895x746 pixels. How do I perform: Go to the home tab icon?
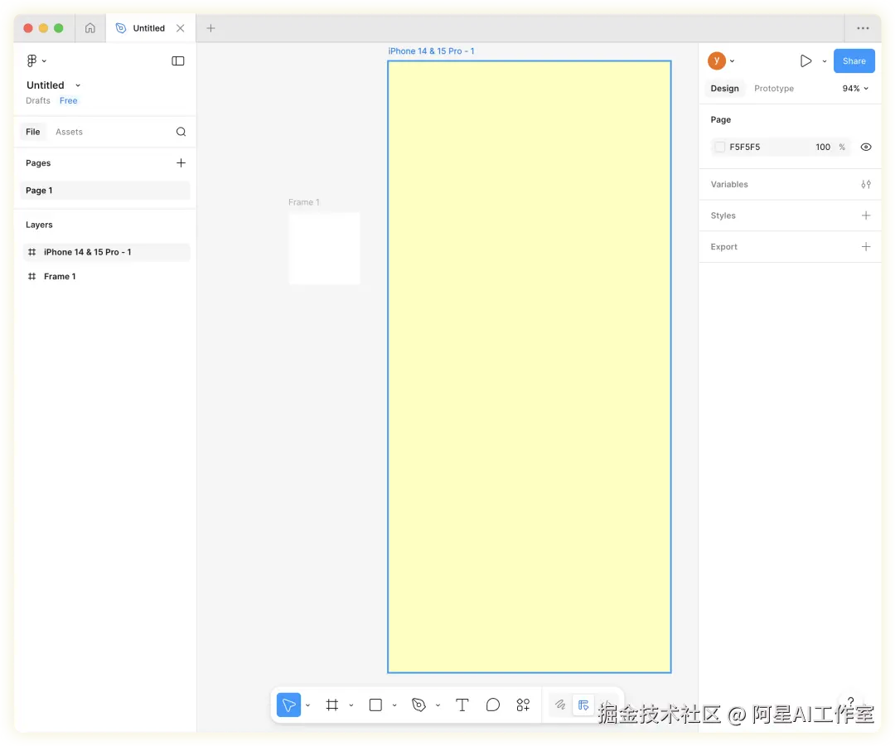coord(90,28)
